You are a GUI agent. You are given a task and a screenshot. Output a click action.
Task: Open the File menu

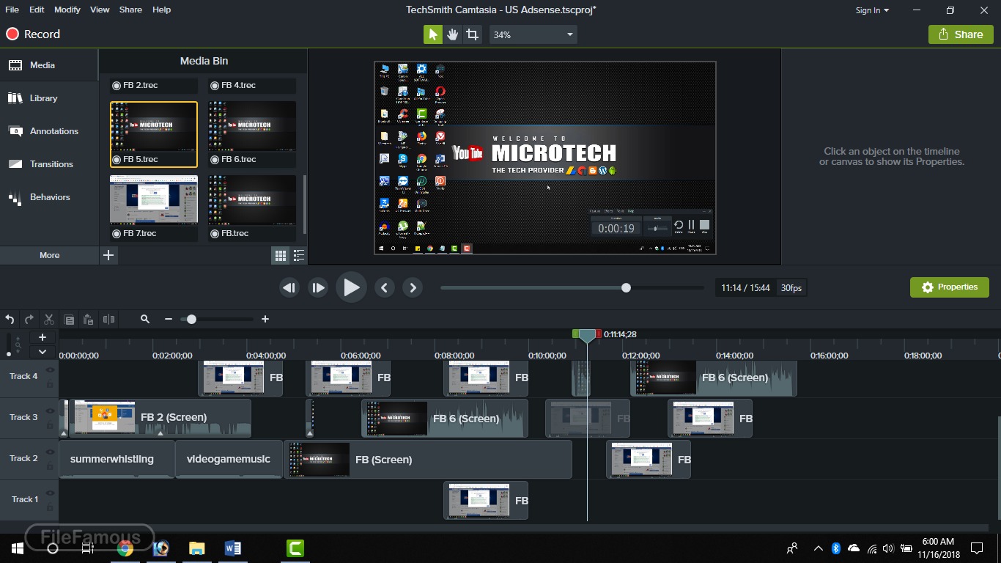12,10
